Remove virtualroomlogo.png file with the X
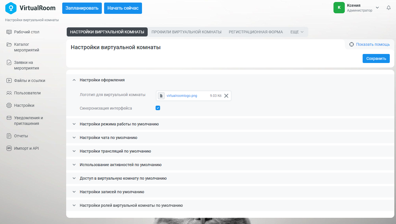This screenshot has width=396, height=224. point(226,96)
